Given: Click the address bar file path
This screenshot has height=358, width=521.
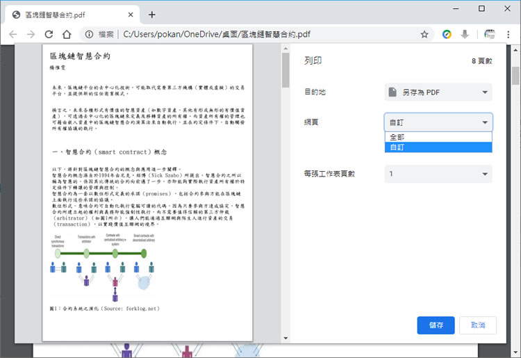Looking at the screenshot, I should [217, 34].
